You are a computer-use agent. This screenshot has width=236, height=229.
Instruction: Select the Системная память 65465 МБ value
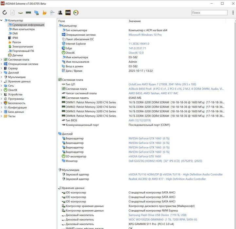[135, 98]
